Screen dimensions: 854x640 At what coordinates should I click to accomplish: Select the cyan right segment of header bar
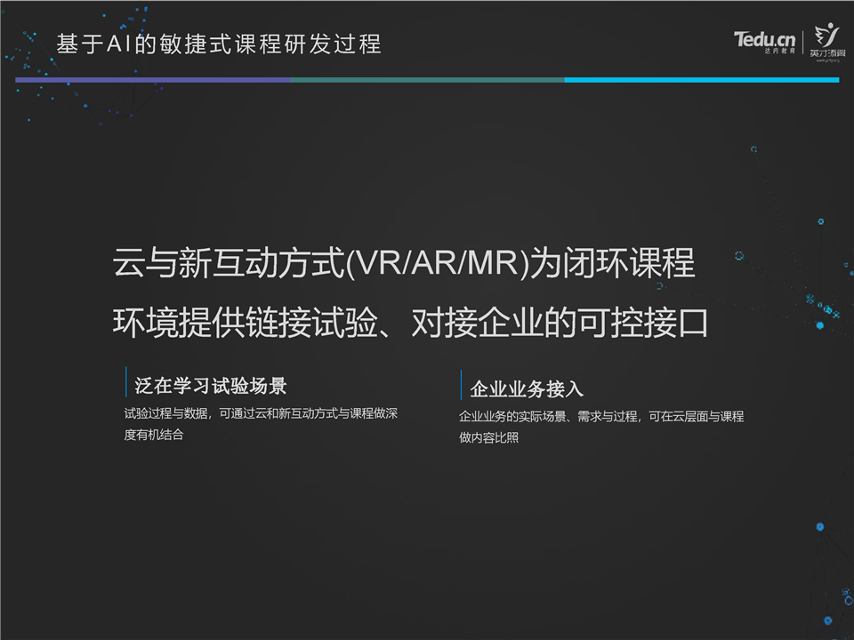[x=701, y=80]
